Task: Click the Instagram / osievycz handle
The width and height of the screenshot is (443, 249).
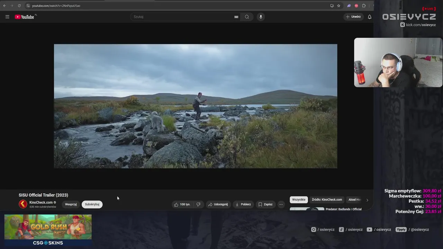Action: (323, 230)
